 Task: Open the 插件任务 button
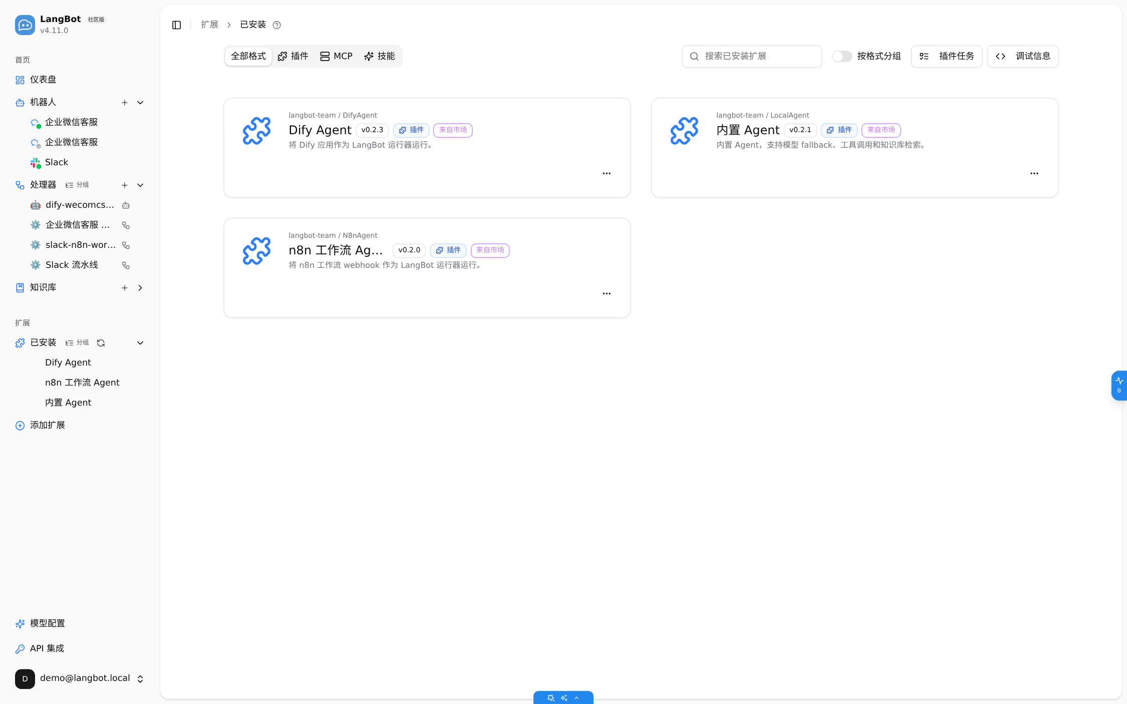coord(946,56)
